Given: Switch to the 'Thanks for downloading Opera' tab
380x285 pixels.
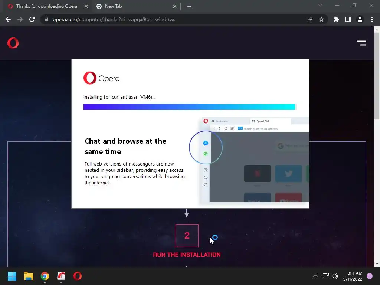Looking at the screenshot, I should pyautogui.click(x=47, y=6).
